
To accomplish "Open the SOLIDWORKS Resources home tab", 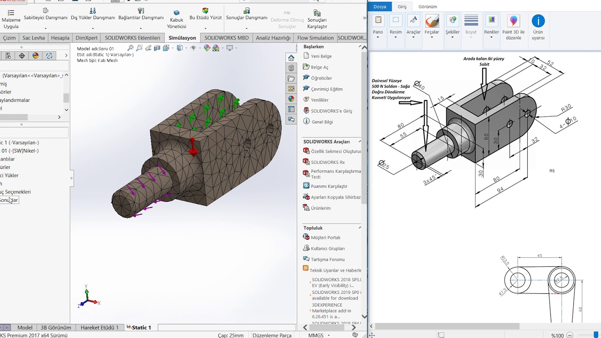I will (291, 58).
